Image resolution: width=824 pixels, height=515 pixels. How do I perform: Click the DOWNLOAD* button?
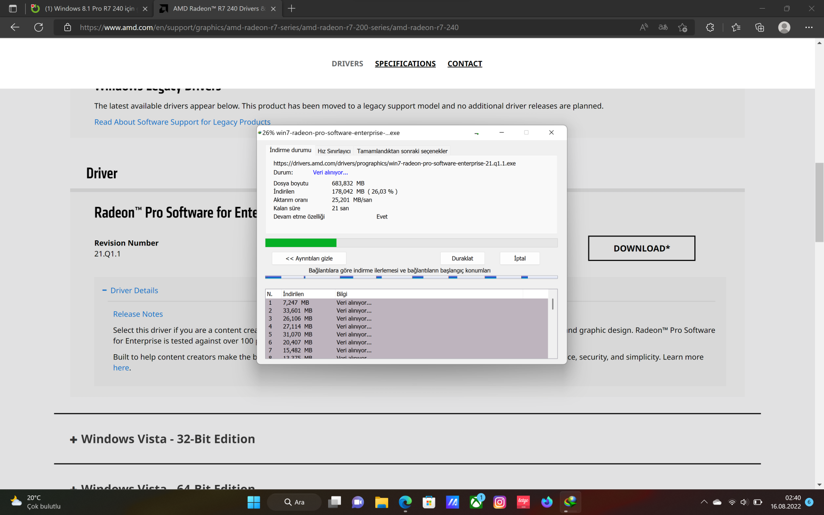tap(641, 248)
